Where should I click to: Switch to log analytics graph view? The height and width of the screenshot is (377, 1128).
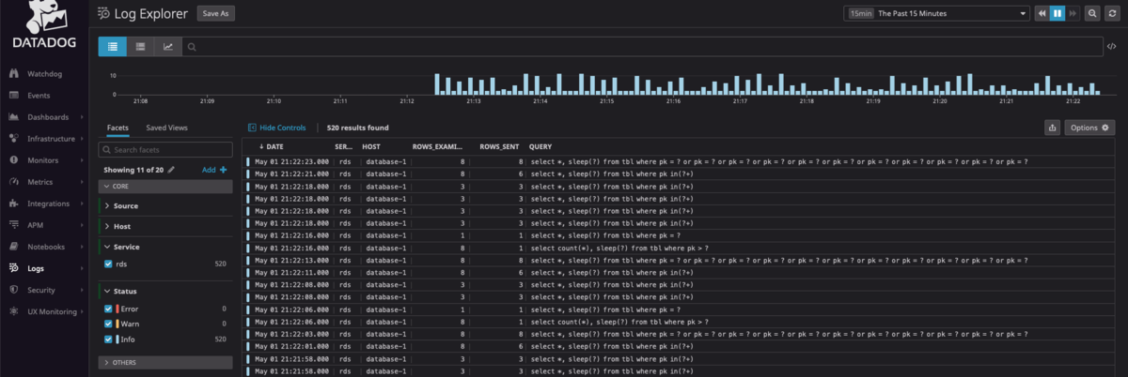tap(168, 46)
